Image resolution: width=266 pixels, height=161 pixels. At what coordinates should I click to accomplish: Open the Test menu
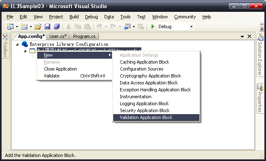click(x=141, y=17)
